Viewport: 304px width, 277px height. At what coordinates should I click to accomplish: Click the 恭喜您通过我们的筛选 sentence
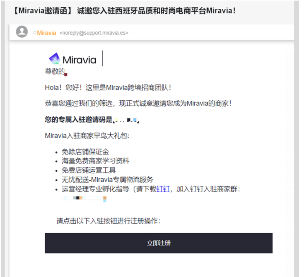[x=138, y=103]
